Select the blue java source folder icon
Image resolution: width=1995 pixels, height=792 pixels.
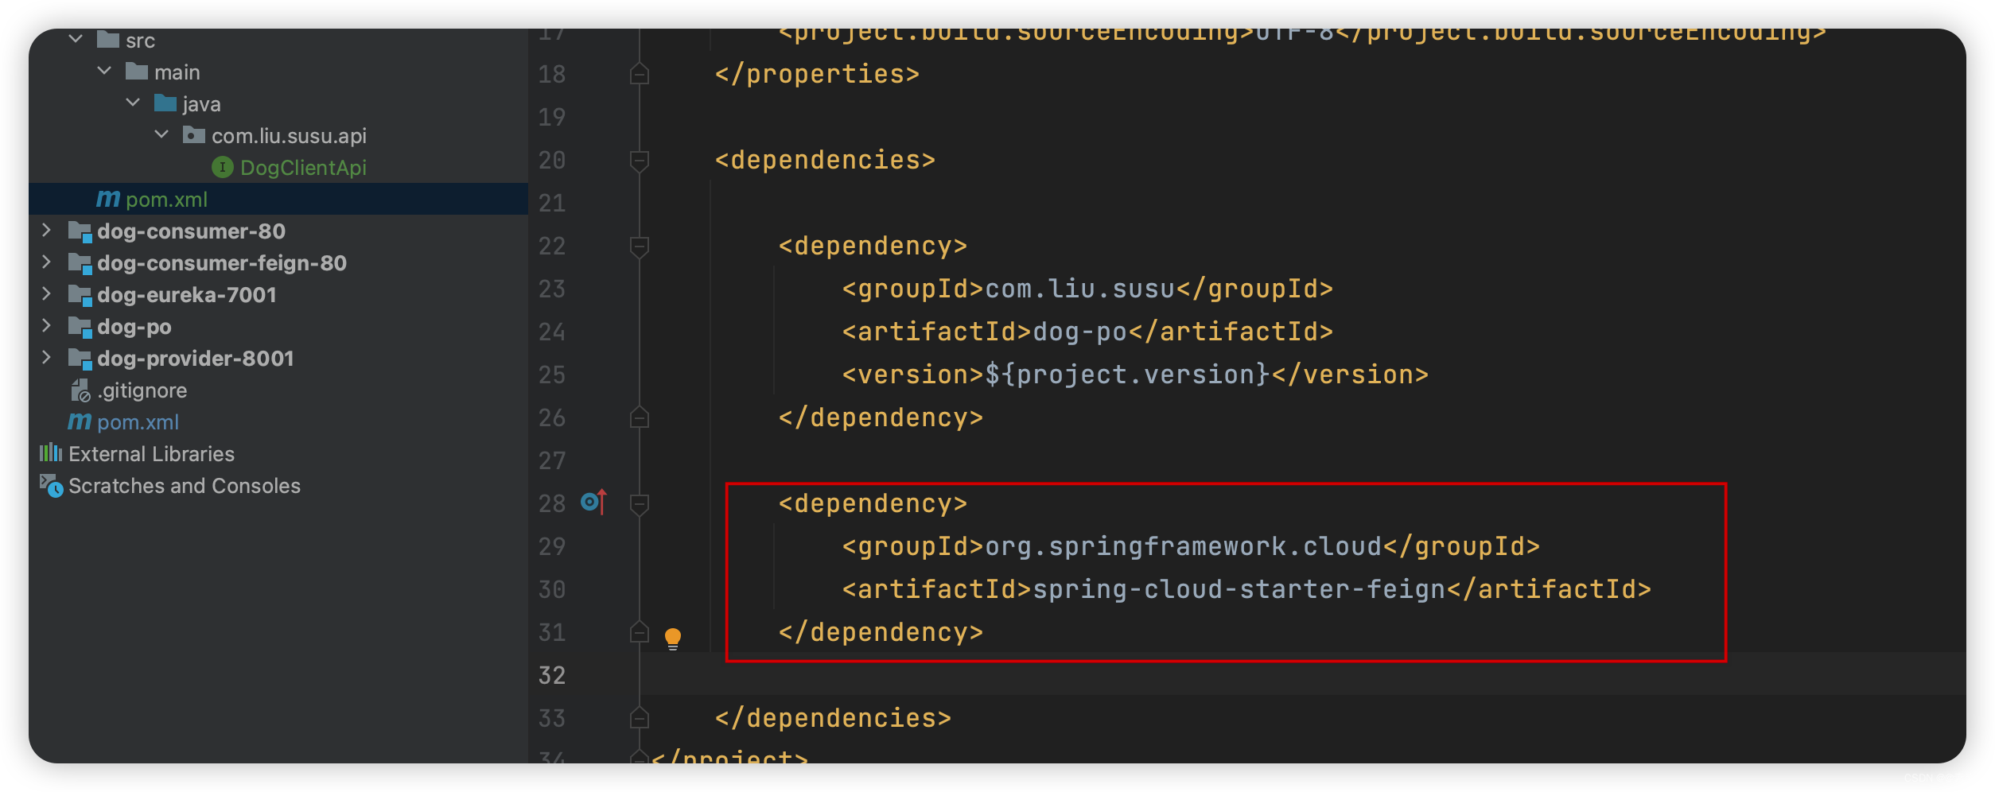click(x=165, y=103)
